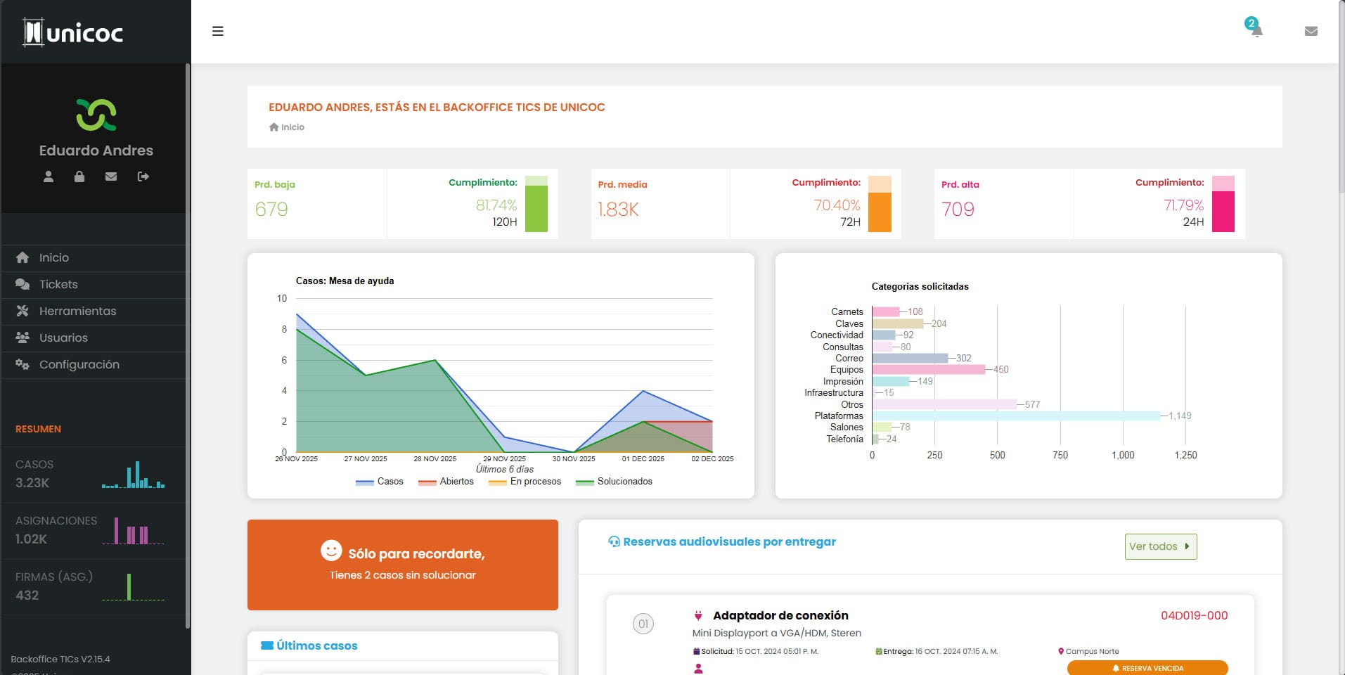Toggle the Abiertos series in chart legend
The width and height of the screenshot is (1345, 675).
pos(446,482)
